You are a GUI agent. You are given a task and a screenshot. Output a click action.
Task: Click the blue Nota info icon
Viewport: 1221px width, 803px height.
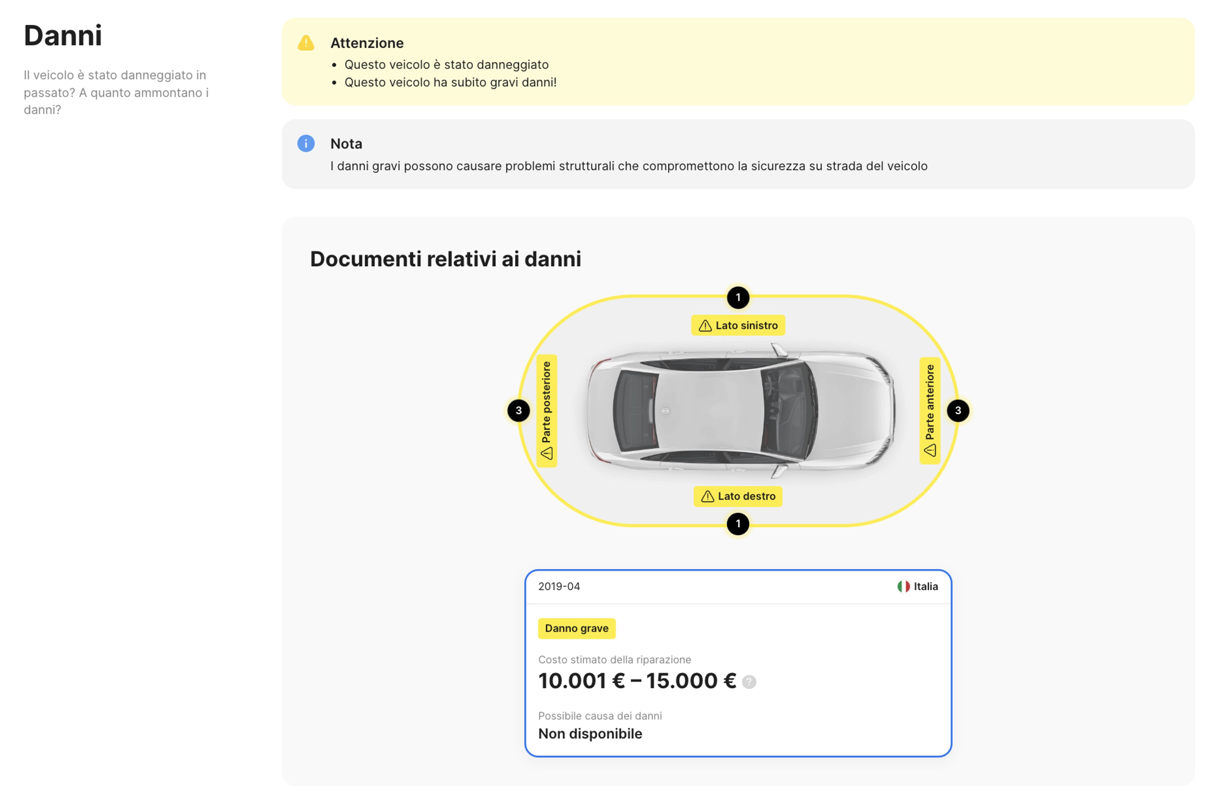pyautogui.click(x=306, y=143)
